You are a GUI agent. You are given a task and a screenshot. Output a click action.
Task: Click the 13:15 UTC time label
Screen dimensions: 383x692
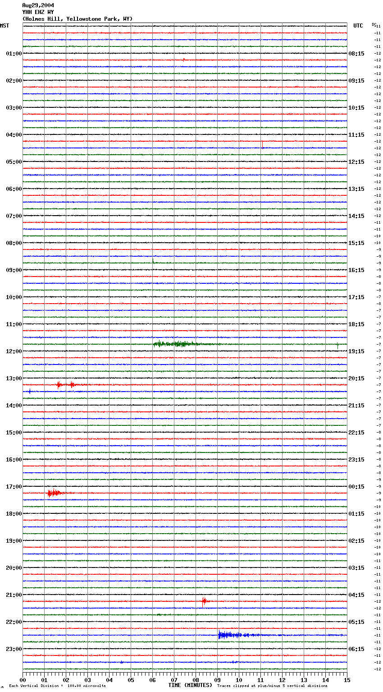coord(356,189)
